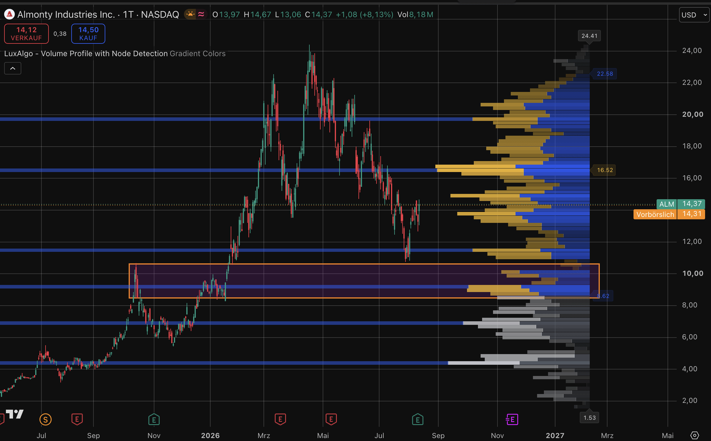Click the 12,00 price axis label
Image resolution: width=711 pixels, height=441 pixels.
(x=692, y=241)
